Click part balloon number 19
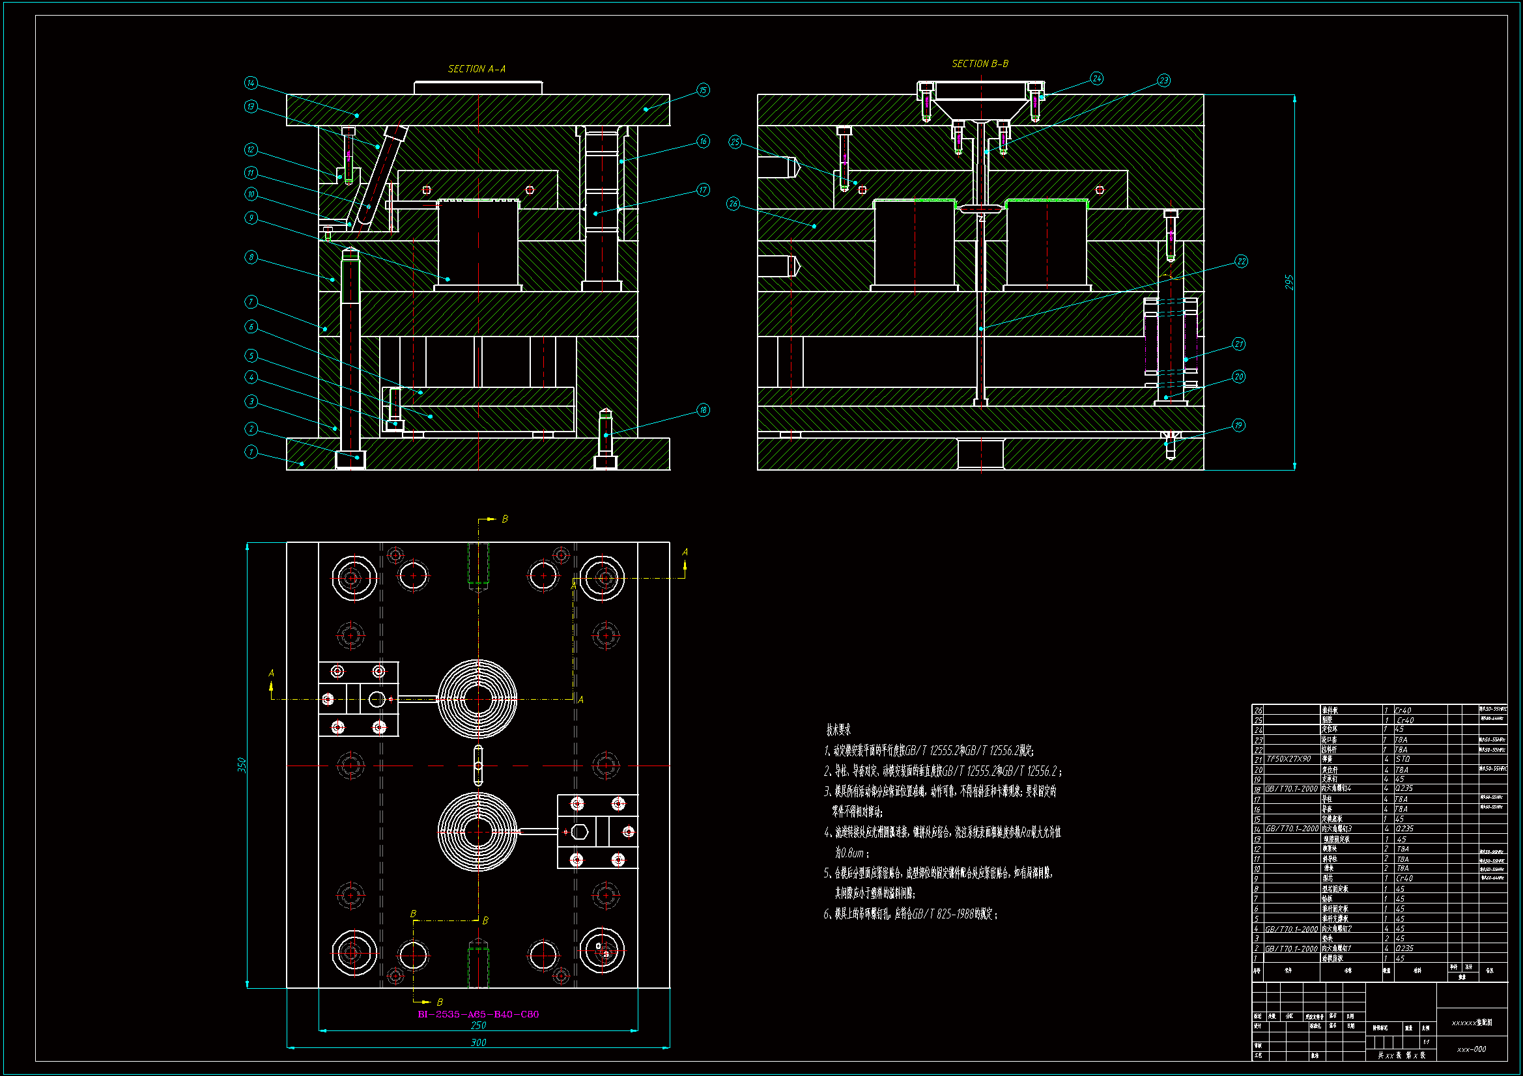The height and width of the screenshot is (1076, 1523). point(1238,425)
